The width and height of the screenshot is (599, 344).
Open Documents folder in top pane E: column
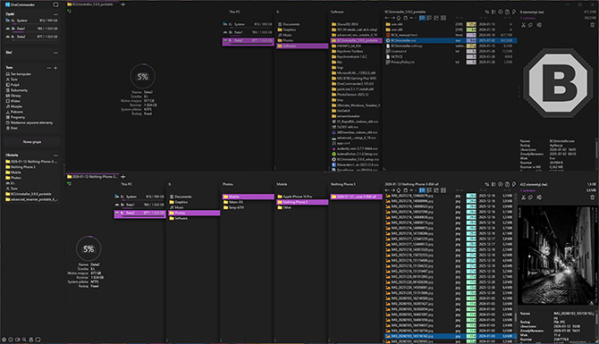tap(289, 24)
